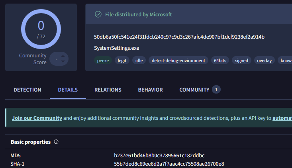Switch to the Relations tab
The height and width of the screenshot is (168, 292).
[108, 90]
